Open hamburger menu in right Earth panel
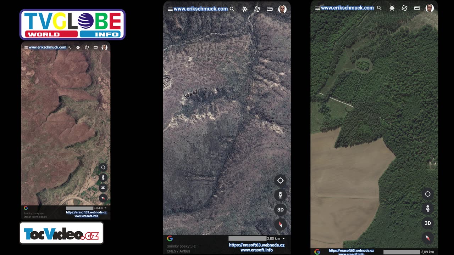 317,8
